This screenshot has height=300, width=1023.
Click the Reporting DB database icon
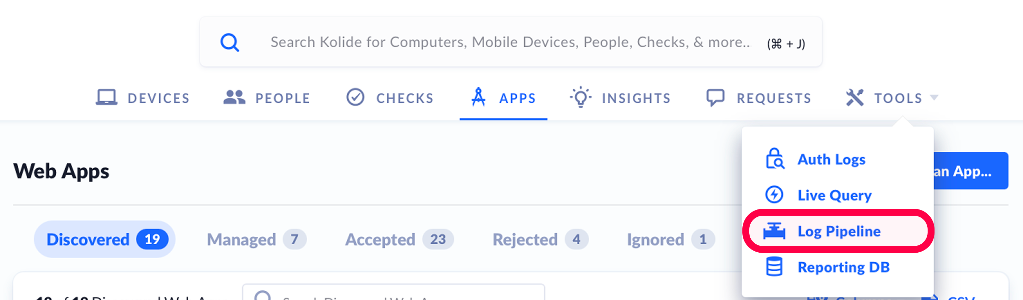(774, 266)
